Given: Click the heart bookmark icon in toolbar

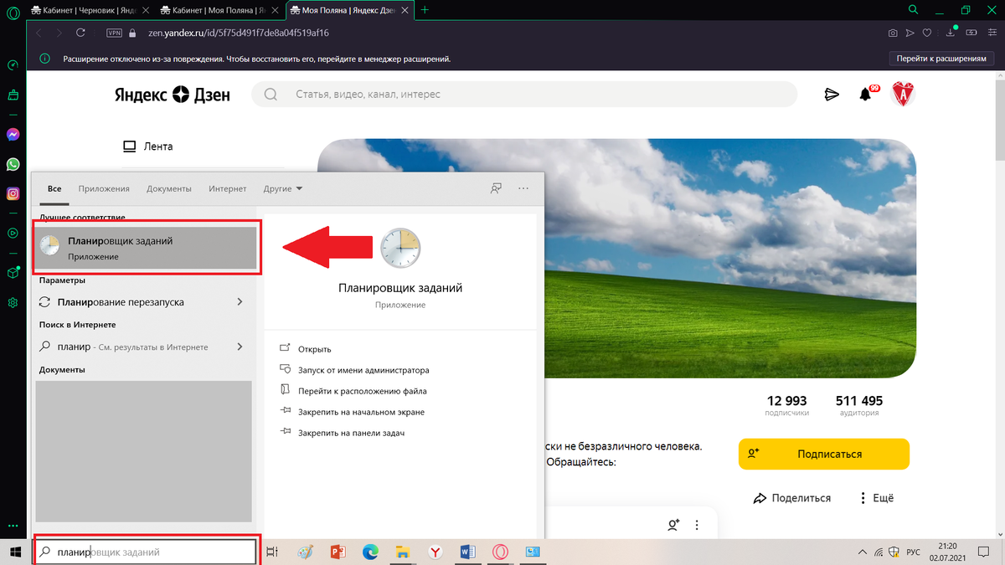Looking at the screenshot, I should [x=925, y=33].
